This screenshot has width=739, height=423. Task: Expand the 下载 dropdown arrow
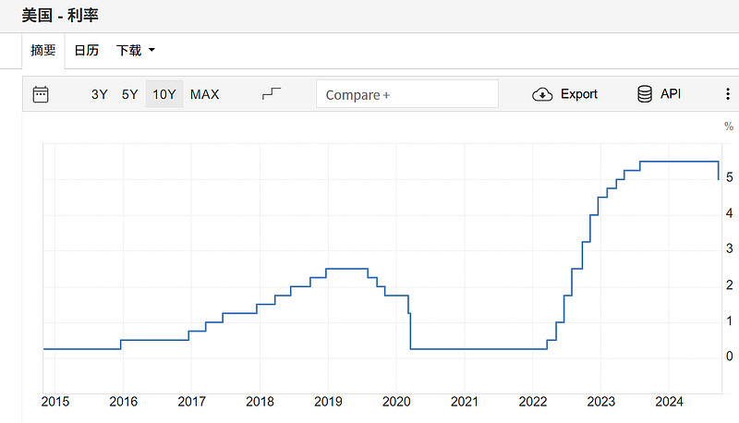click(x=151, y=50)
